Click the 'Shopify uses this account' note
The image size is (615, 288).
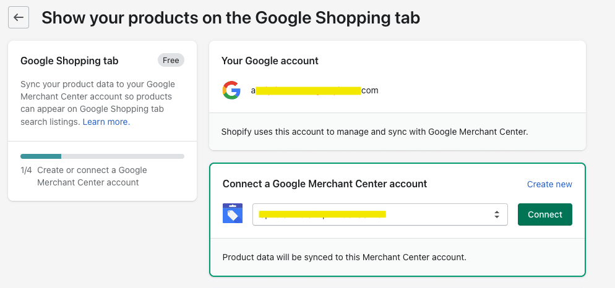(x=374, y=131)
